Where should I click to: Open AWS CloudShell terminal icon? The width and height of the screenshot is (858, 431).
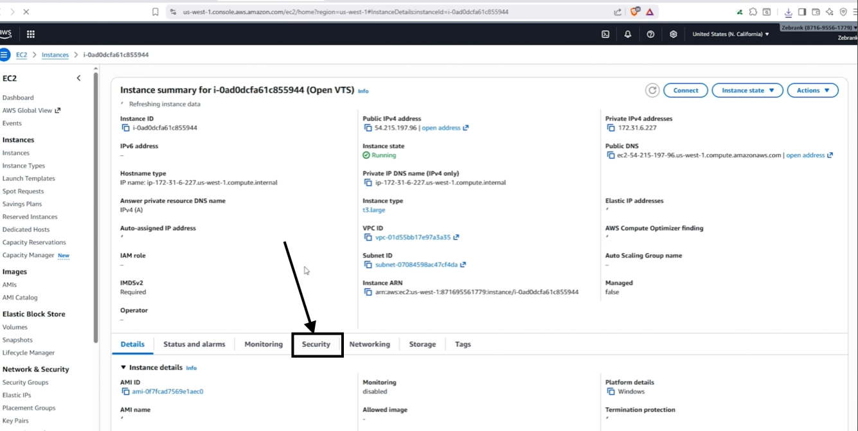tap(605, 34)
